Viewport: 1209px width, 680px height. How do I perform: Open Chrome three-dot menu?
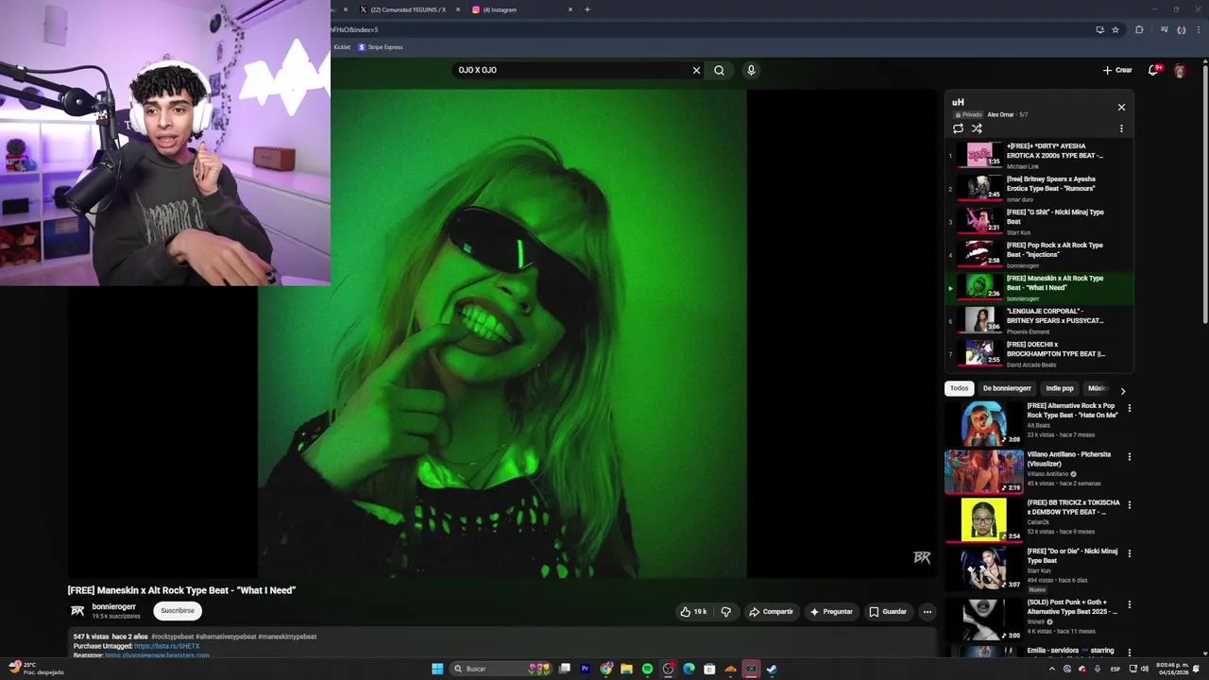click(x=1199, y=29)
